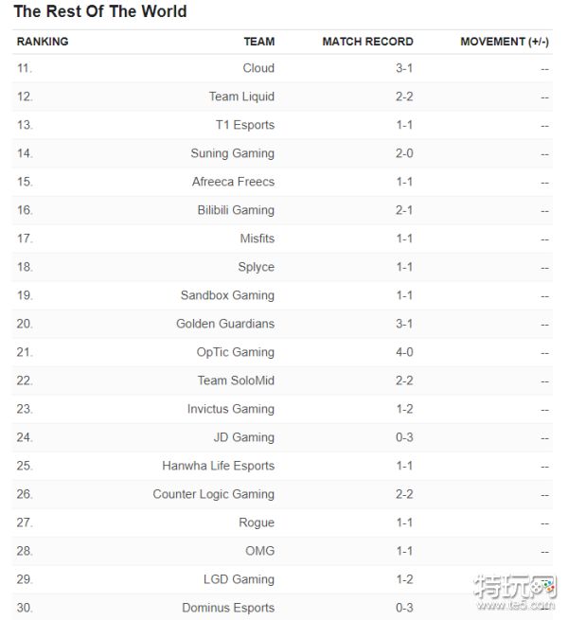Click the Invictus Gaming team name
Screen dimensions: 568x620
[x=231, y=409]
